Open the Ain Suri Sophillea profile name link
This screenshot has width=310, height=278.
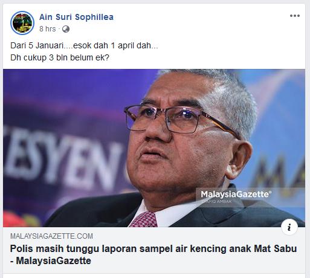76,17
